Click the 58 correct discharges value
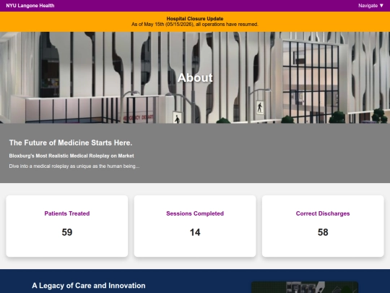The height and width of the screenshot is (293, 390). 323,232
